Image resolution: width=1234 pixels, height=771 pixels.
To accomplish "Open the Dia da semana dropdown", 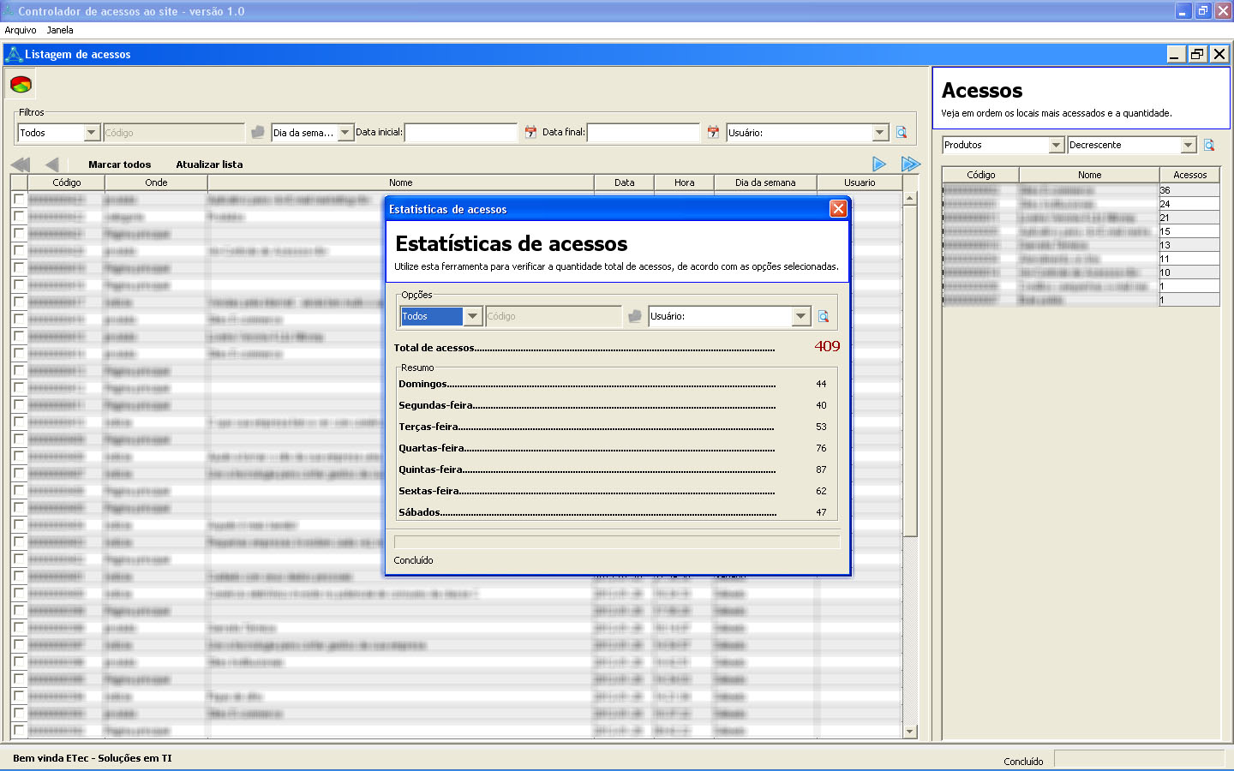I will point(345,133).
